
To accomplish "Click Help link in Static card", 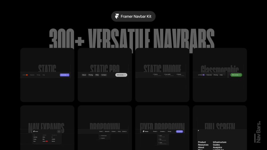I will [x=44, y=75].
